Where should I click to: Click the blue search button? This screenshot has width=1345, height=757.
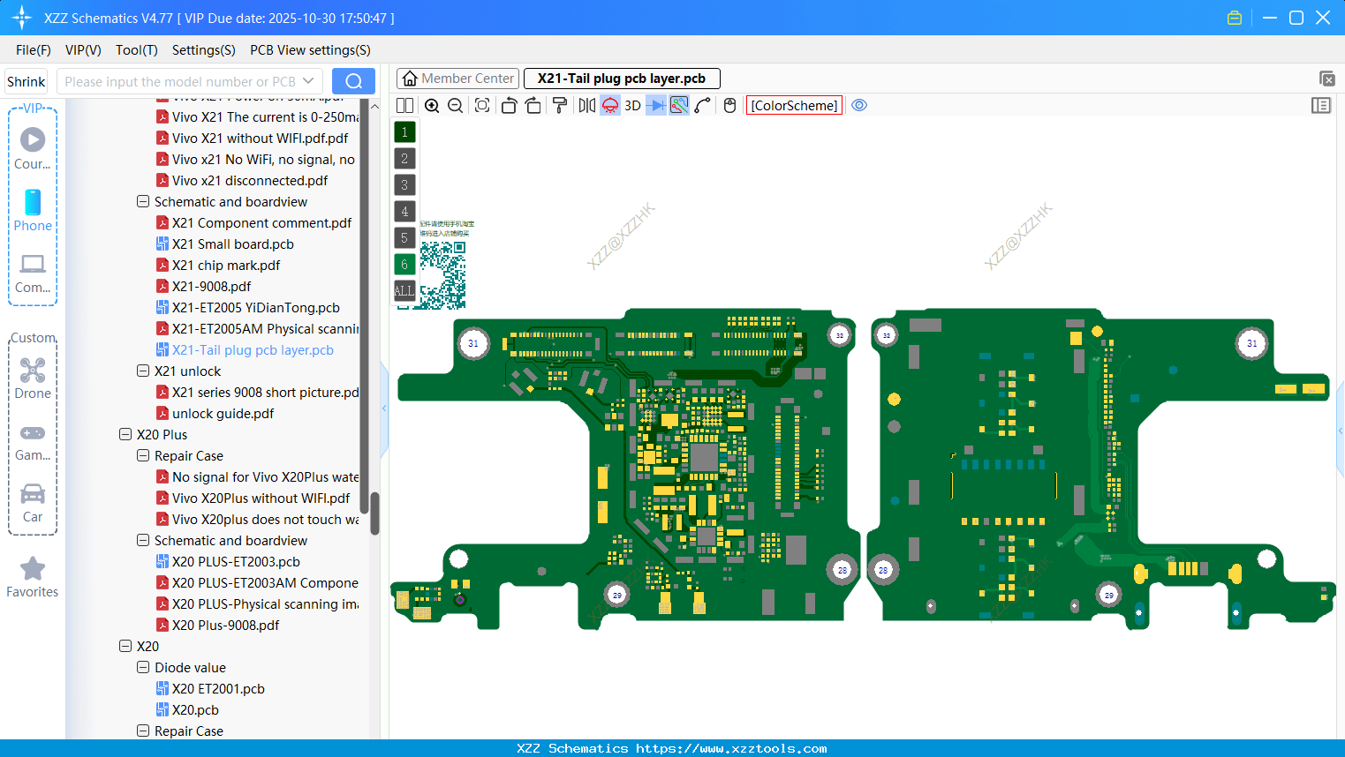click(353, 81)
